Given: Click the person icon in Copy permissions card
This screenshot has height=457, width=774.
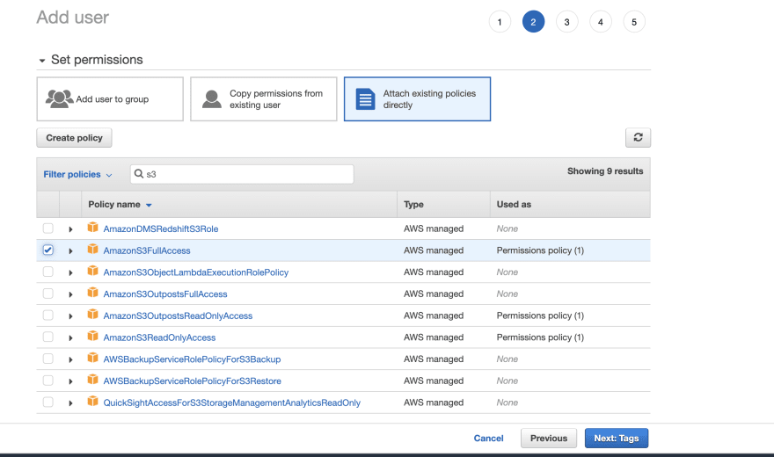Looking at the screenshot, I should coord(212,98).
